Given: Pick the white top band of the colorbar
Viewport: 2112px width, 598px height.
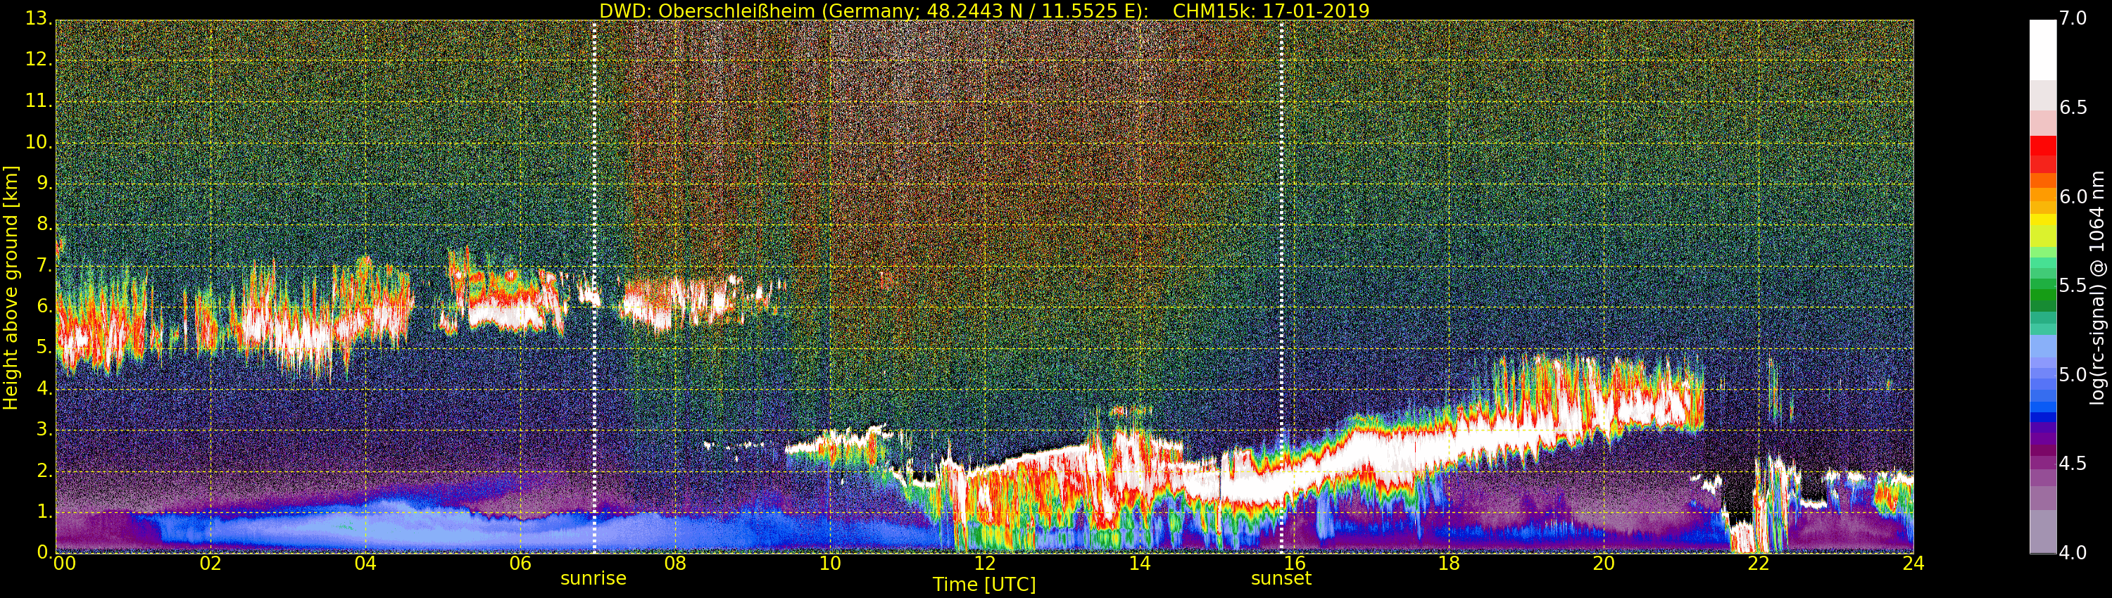Looking at the screenshot, I should click(x=2042, y=50).
